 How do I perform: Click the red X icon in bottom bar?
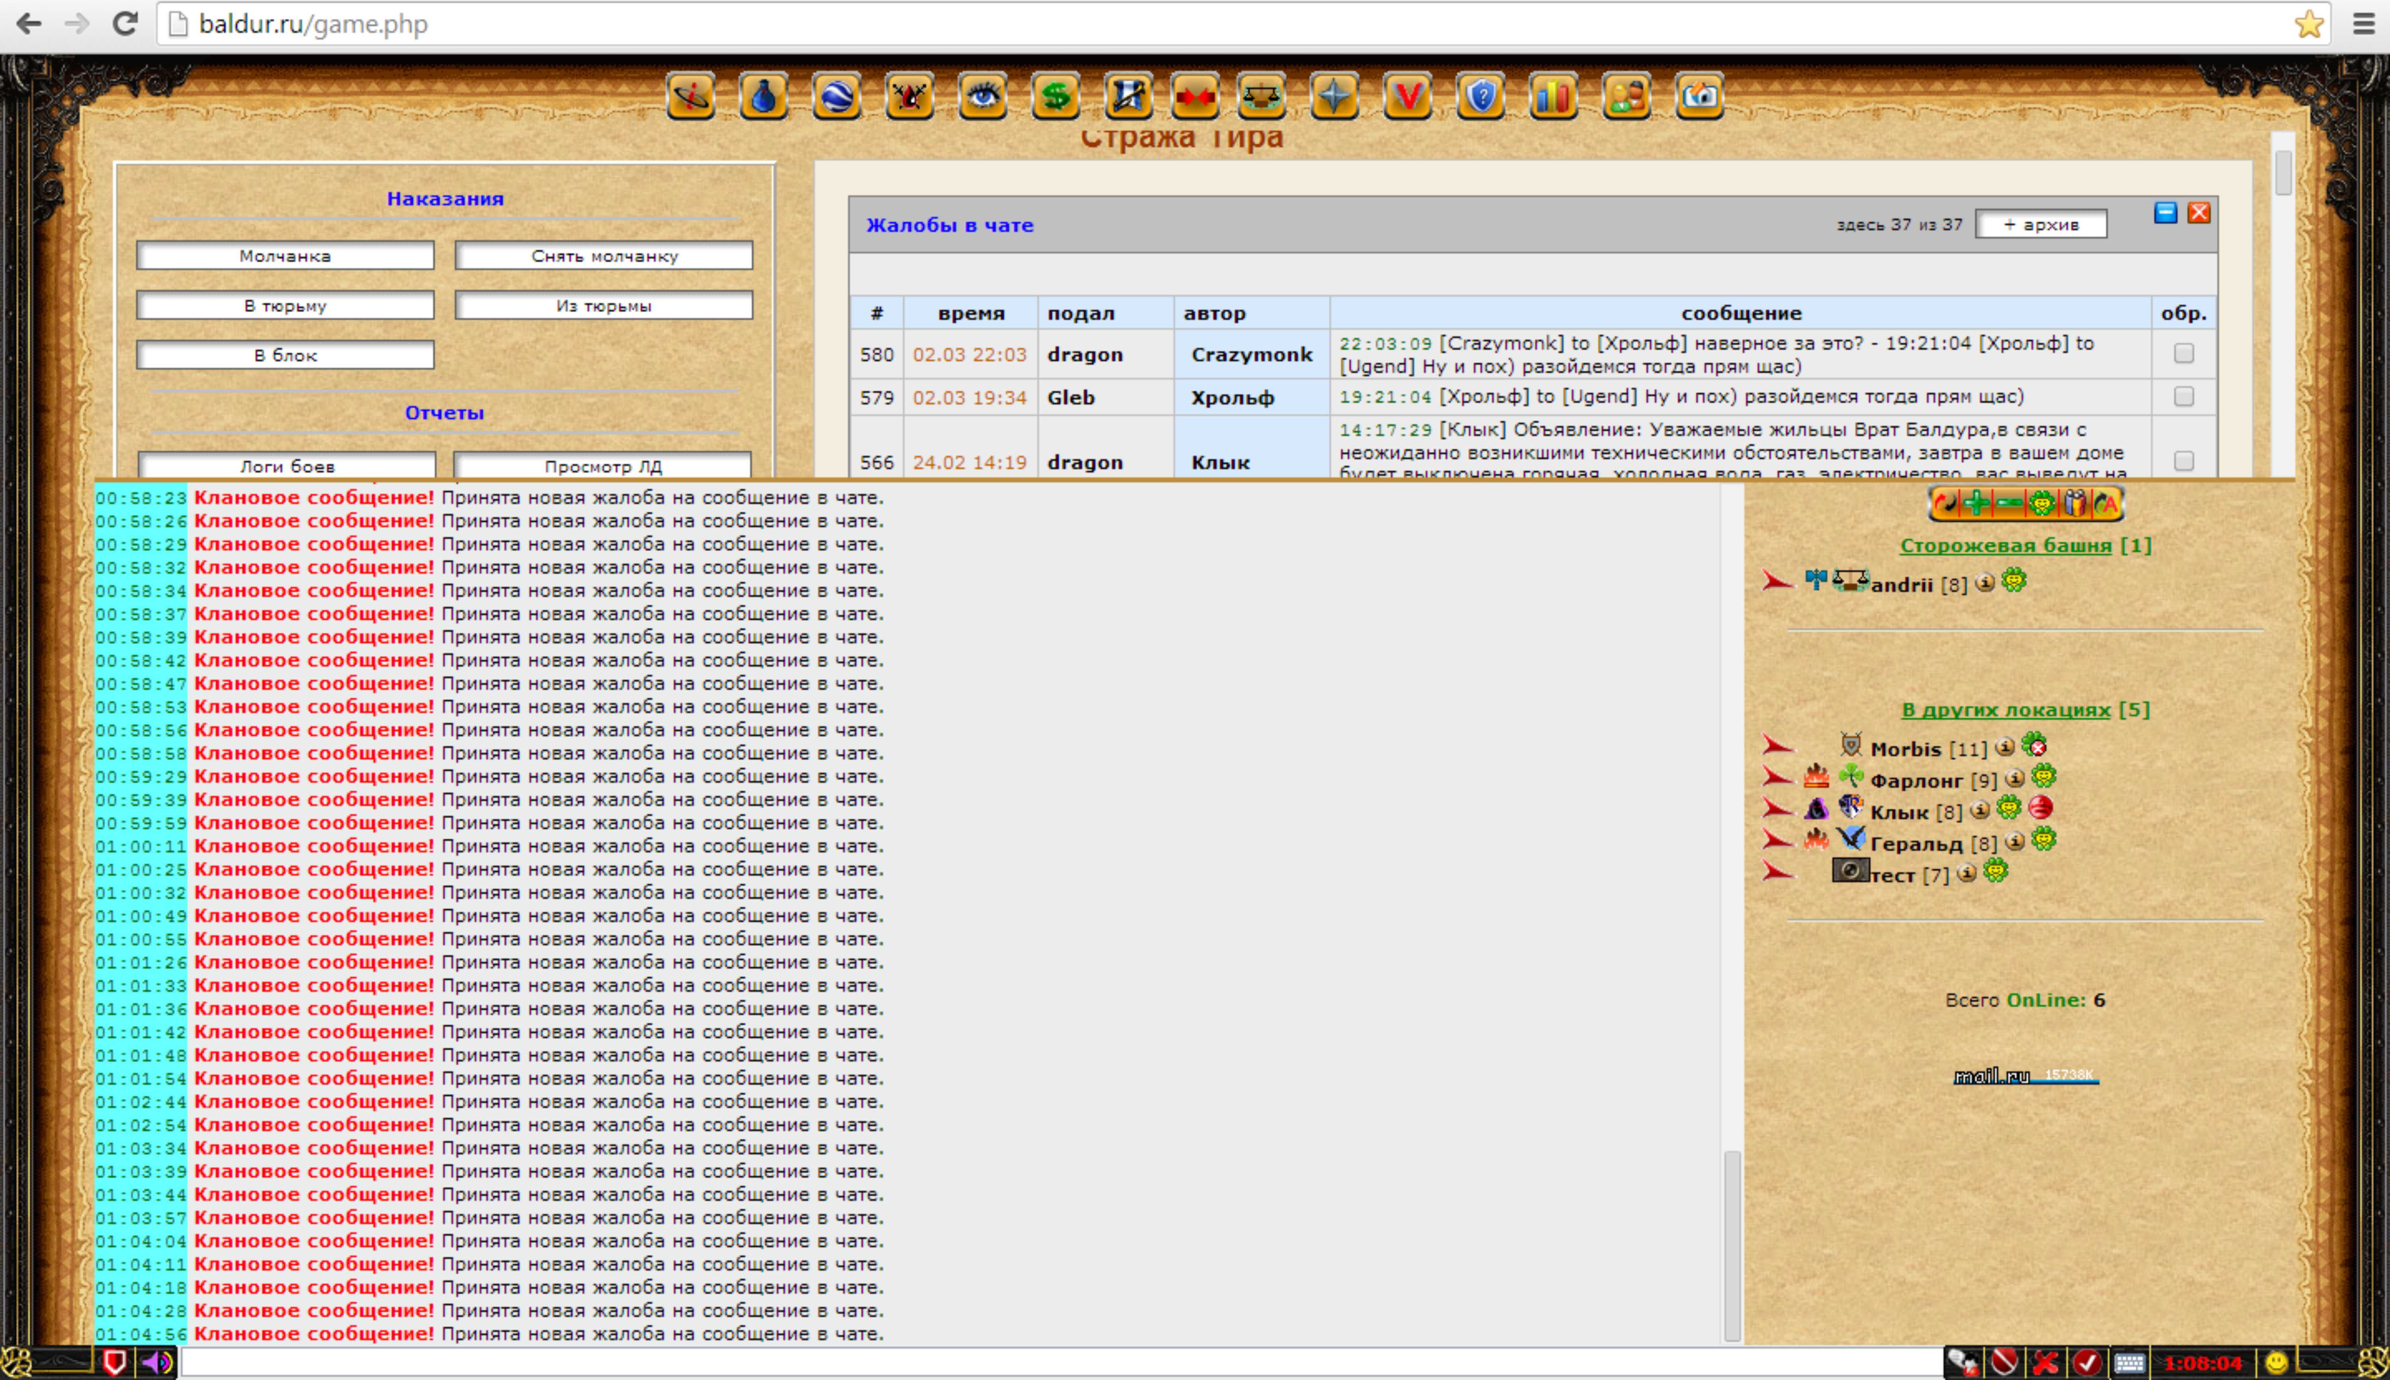tap(2046, 1363)
